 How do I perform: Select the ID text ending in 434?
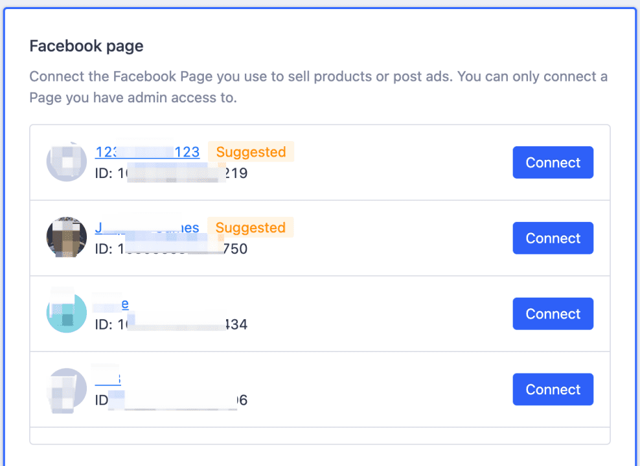(x=171, y=324)
